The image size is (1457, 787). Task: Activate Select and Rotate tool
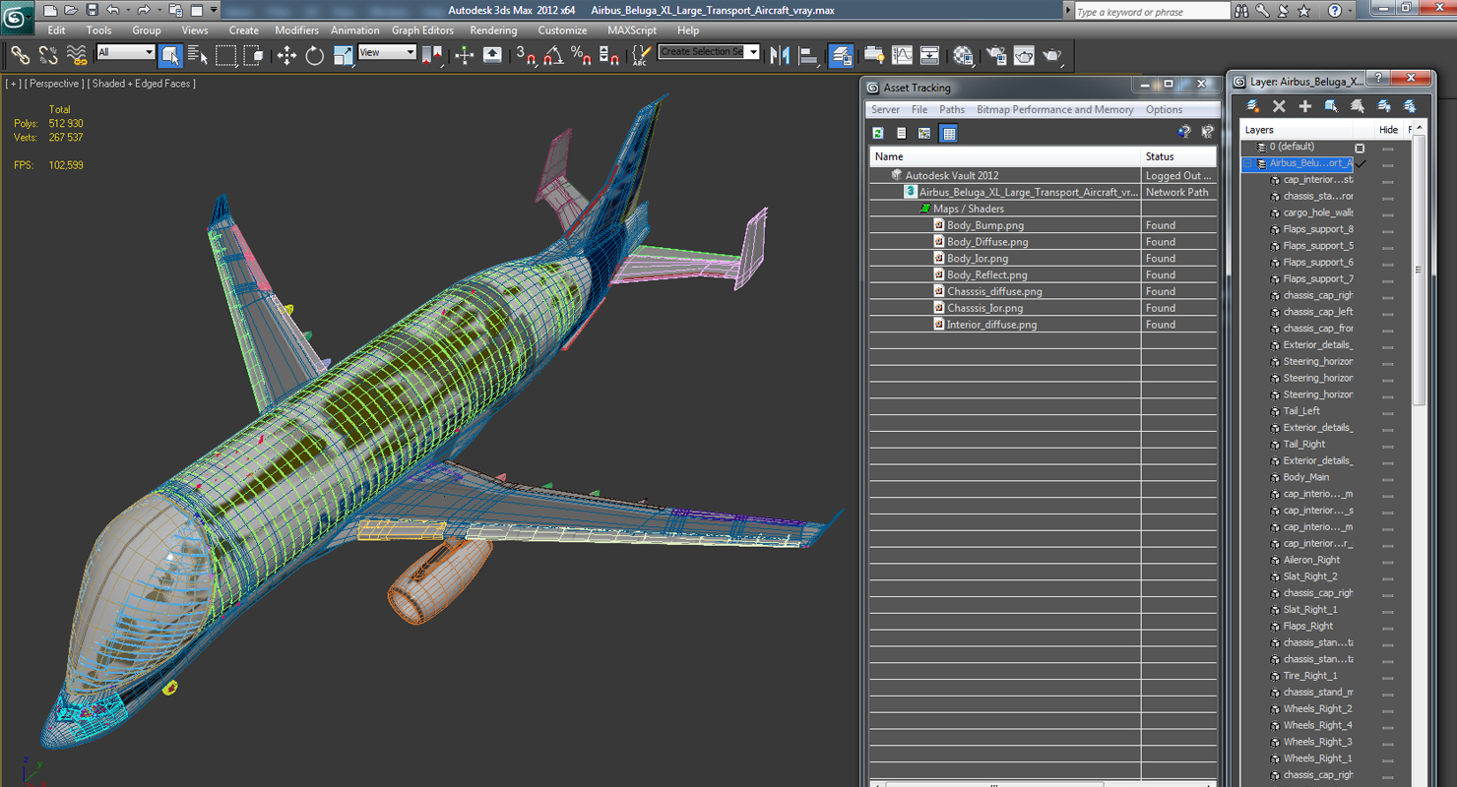315,55
